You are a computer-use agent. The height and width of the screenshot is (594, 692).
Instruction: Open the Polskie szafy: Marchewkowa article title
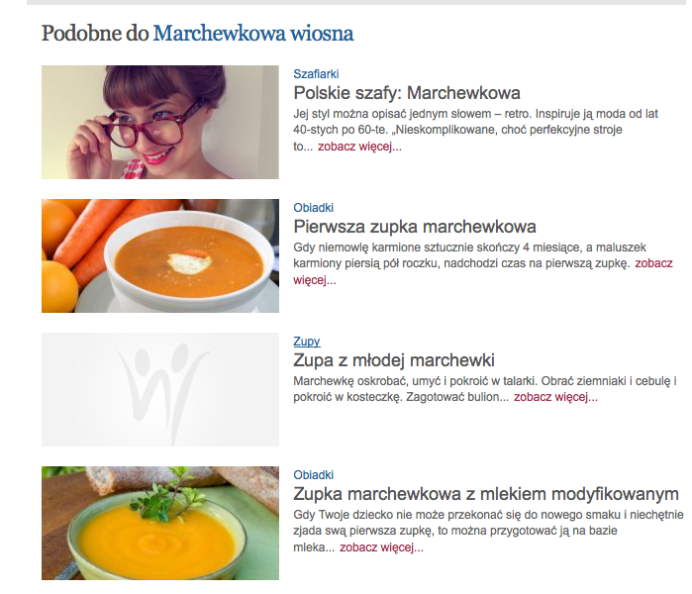[x=407, y=93]
